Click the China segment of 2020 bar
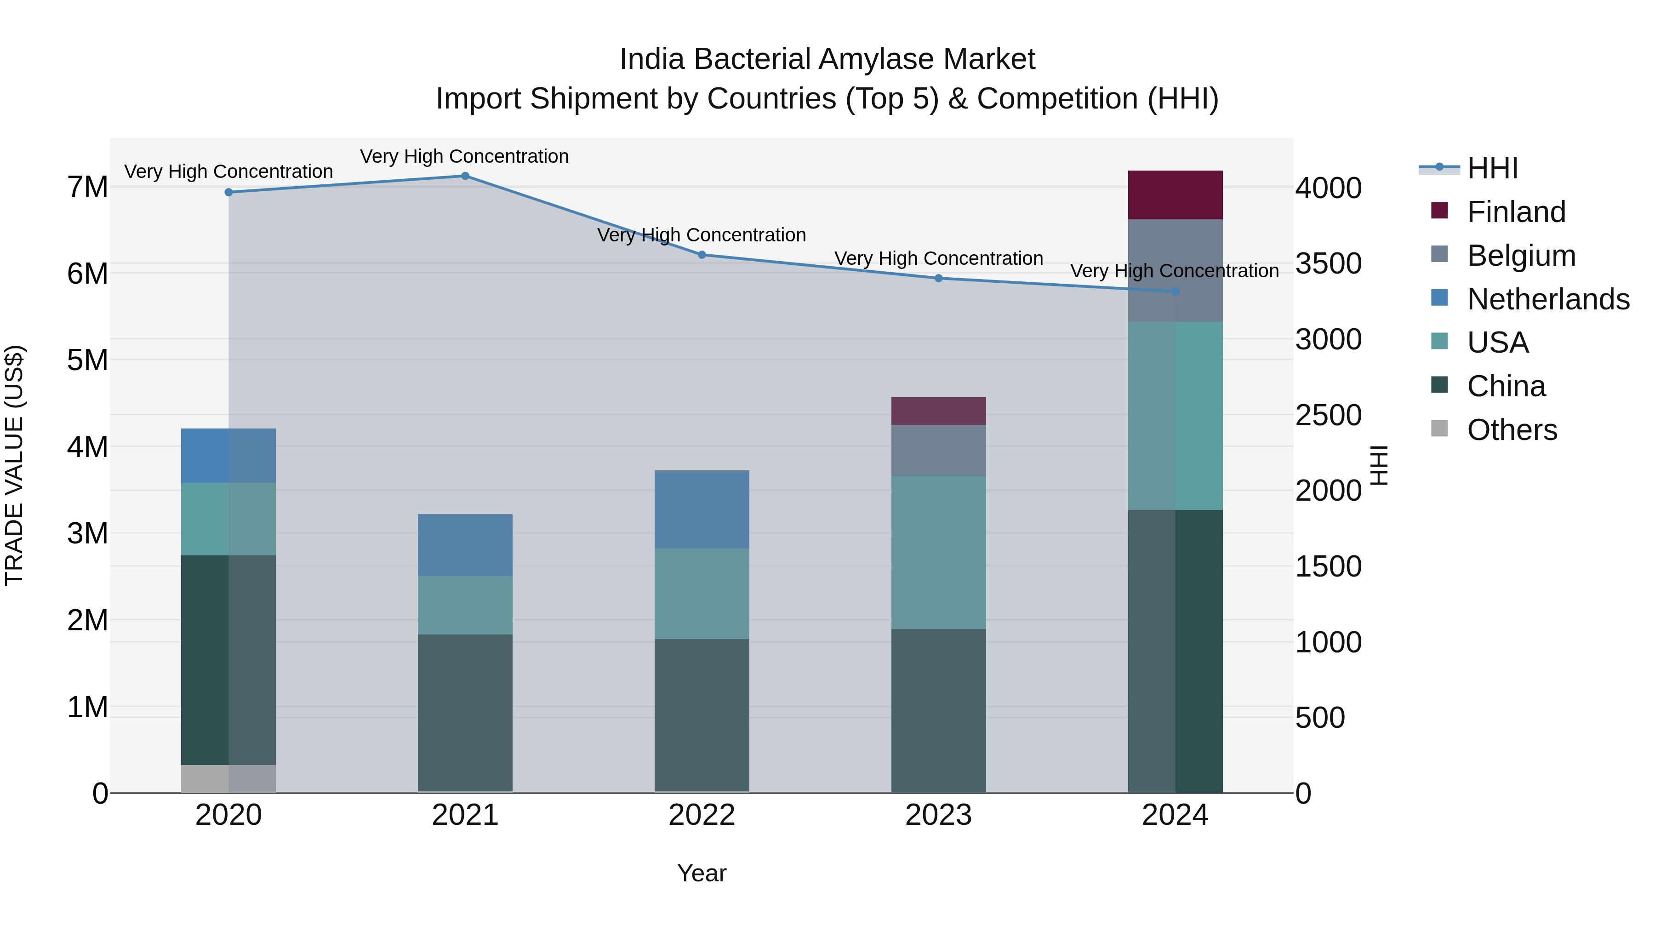 click(x=229, y=661)
